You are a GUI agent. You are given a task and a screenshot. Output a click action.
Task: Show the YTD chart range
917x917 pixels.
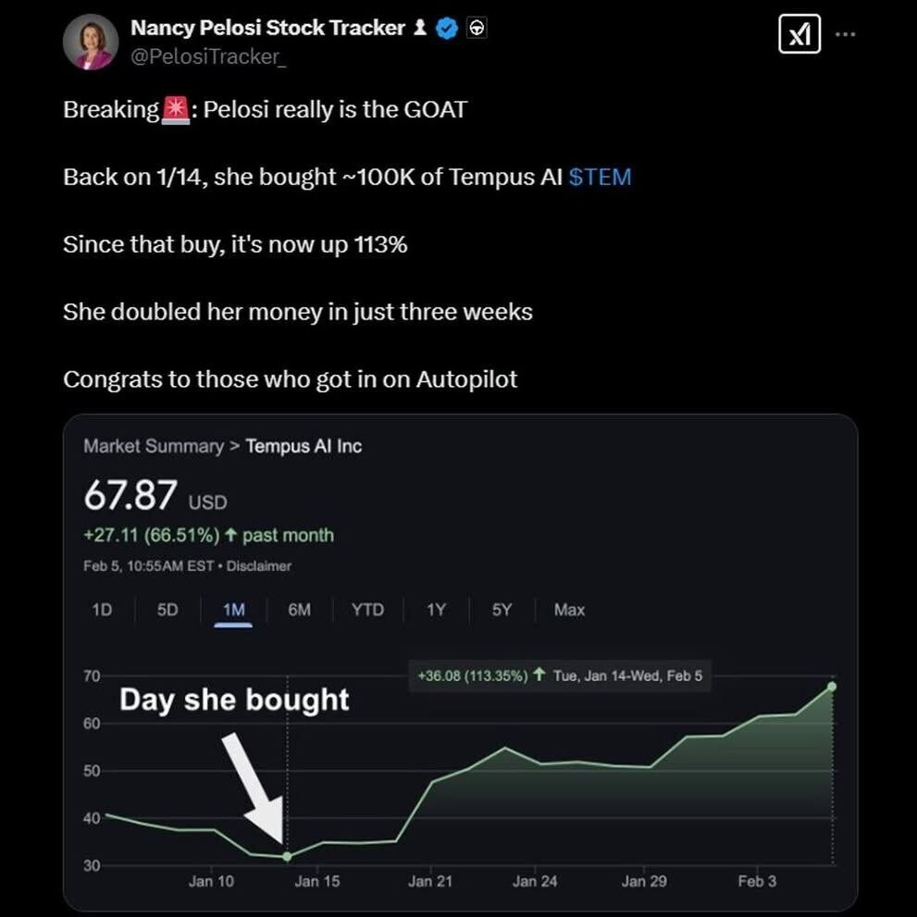point(367,610)
